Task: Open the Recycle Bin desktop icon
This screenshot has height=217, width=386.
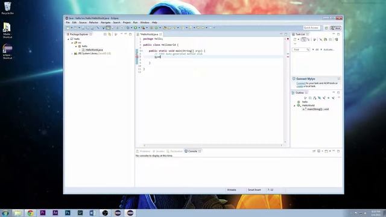Action: click(7, 8)
